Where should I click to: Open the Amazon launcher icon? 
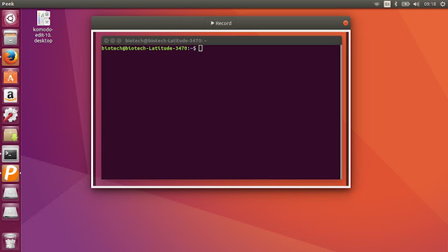(x=10, y=96)
